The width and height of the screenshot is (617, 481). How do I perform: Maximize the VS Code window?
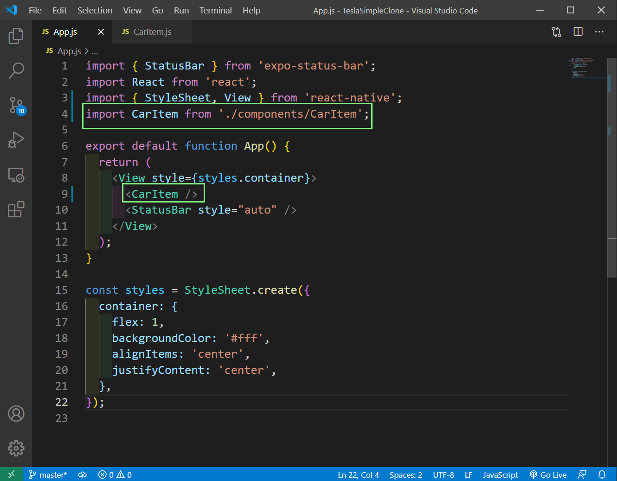pos(571,10)
